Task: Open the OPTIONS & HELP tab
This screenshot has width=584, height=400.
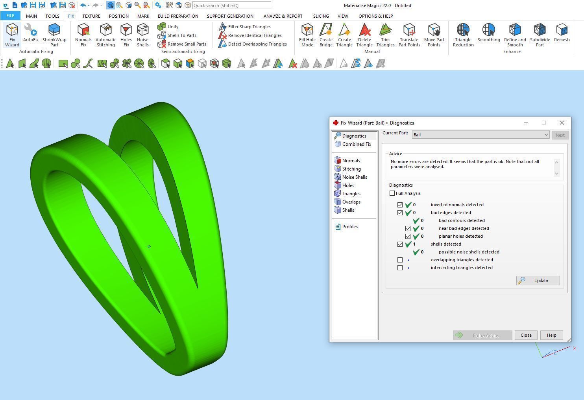Action: coord(375,16)
